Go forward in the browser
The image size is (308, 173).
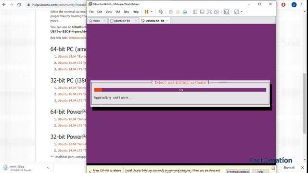(x=12, y=5)
